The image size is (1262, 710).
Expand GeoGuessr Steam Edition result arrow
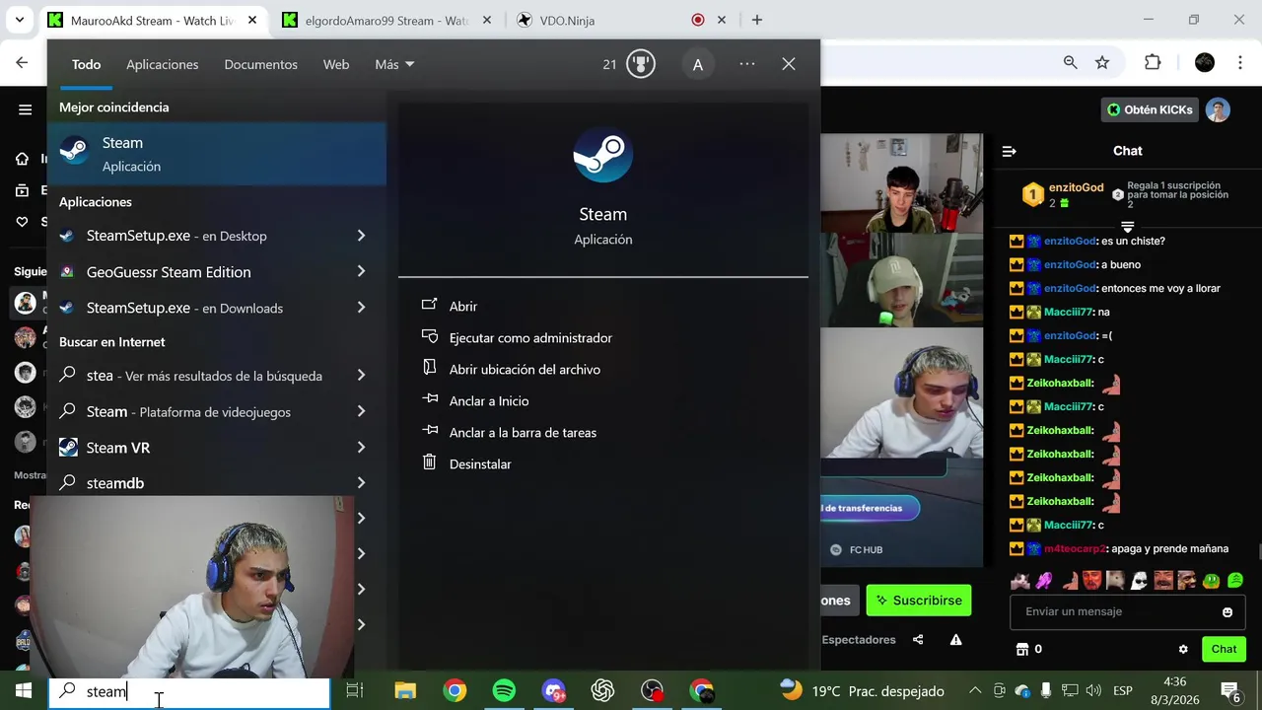[x=361, y=271]
